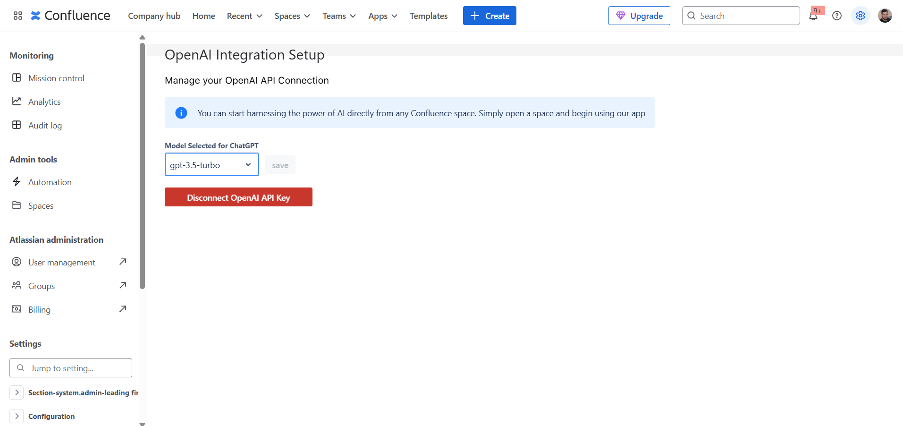The image size is (903, 426).
Task: Open external link arrow beside User management
Action: pyautogui.click(x=123, y=262)
